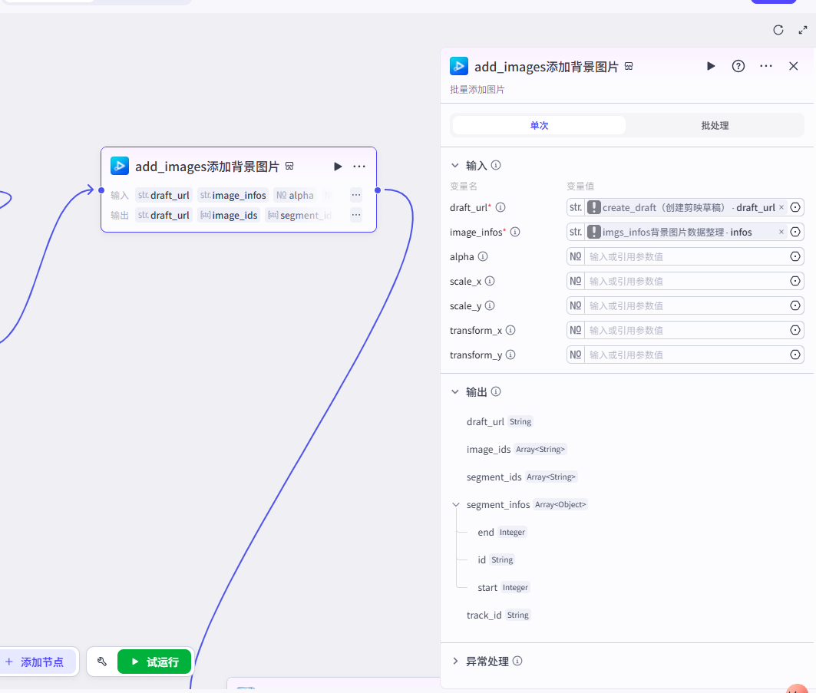Screen dimensions: 816x693
Task: Switch to 批处理 batch mode tab
Action: 715,125
